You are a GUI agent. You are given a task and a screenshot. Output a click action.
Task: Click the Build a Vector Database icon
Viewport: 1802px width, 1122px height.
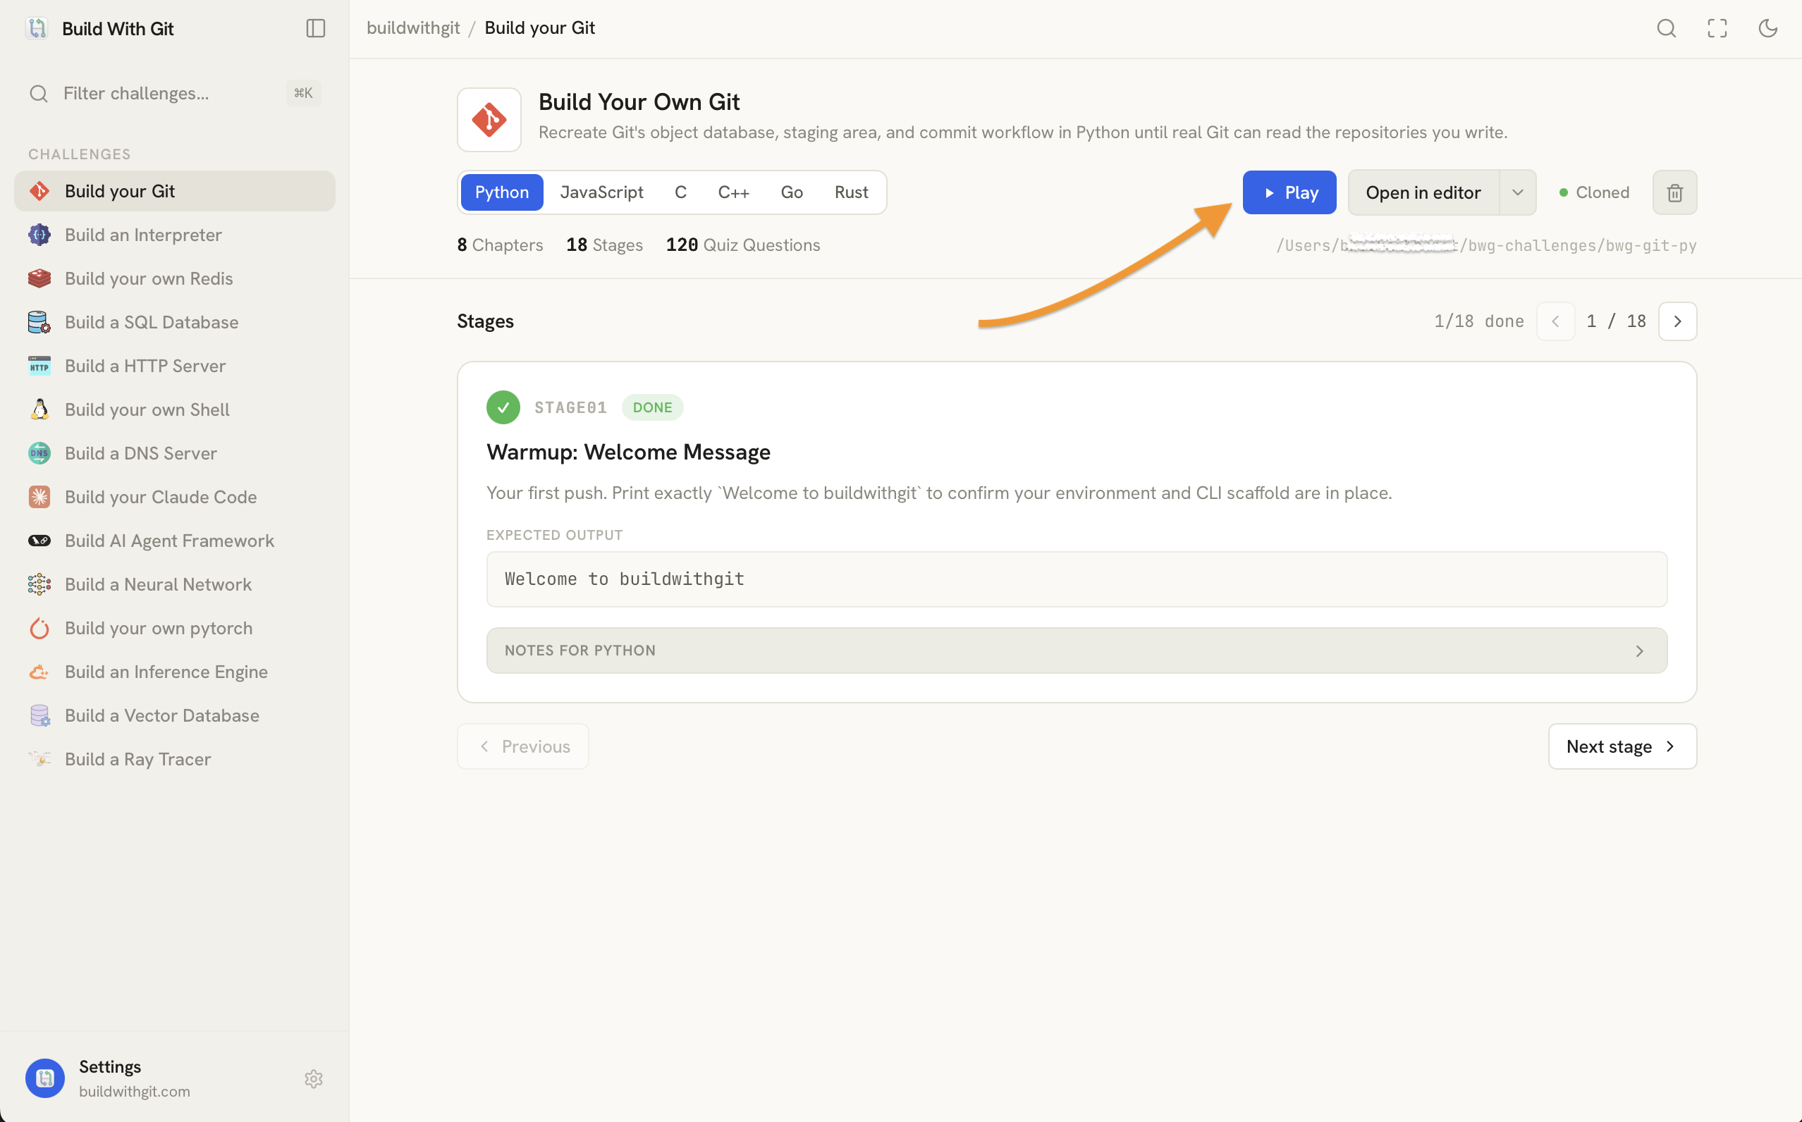pyautogui.click(x=39, y=716)
